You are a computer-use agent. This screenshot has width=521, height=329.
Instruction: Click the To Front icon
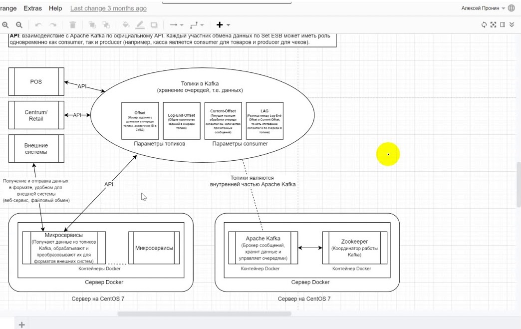(92, 24)
